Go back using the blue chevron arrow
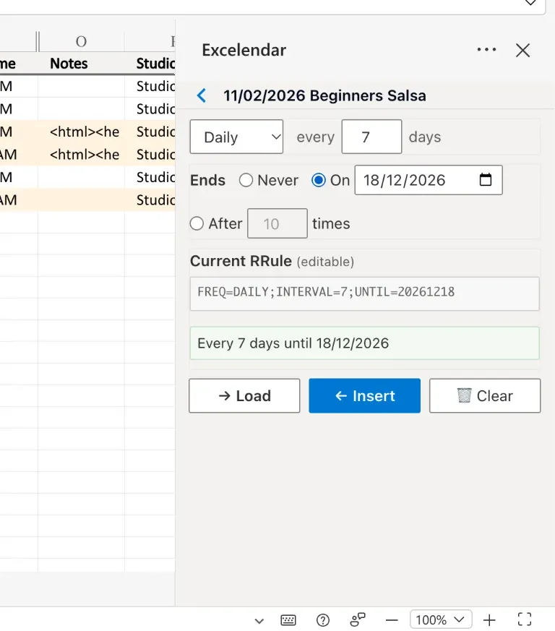 pos(202,96)
